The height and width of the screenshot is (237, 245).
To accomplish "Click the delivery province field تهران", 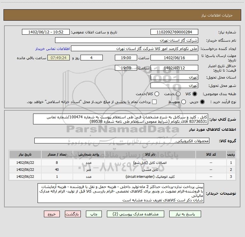I will (174, 77).
